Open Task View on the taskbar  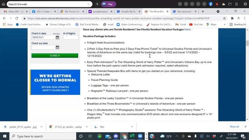pyautogui.click(x=90, y=136)
